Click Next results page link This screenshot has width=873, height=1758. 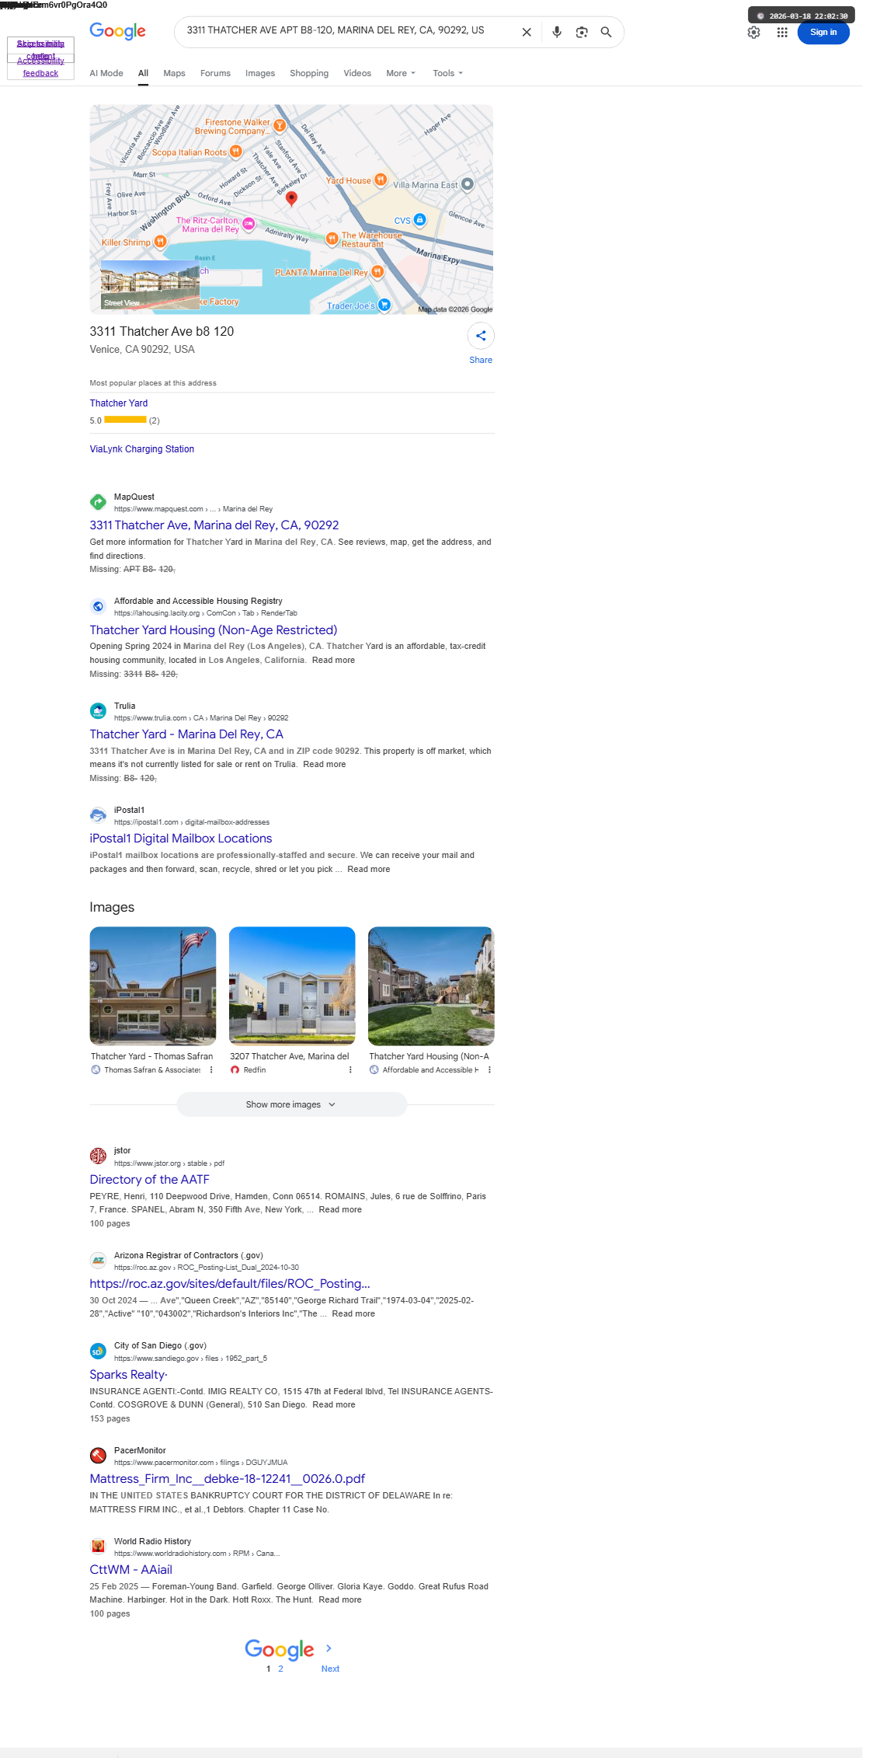click(x=330, y=1669)
